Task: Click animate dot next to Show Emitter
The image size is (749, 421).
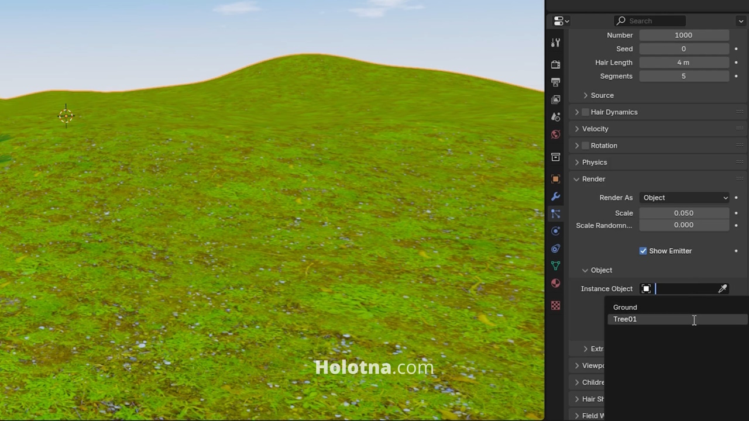Action: [x=736, y=251]
